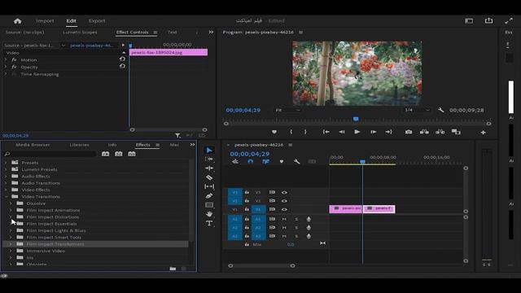Select the Hand tool
This screenshot has width=521, height=293.
point(209,214)
